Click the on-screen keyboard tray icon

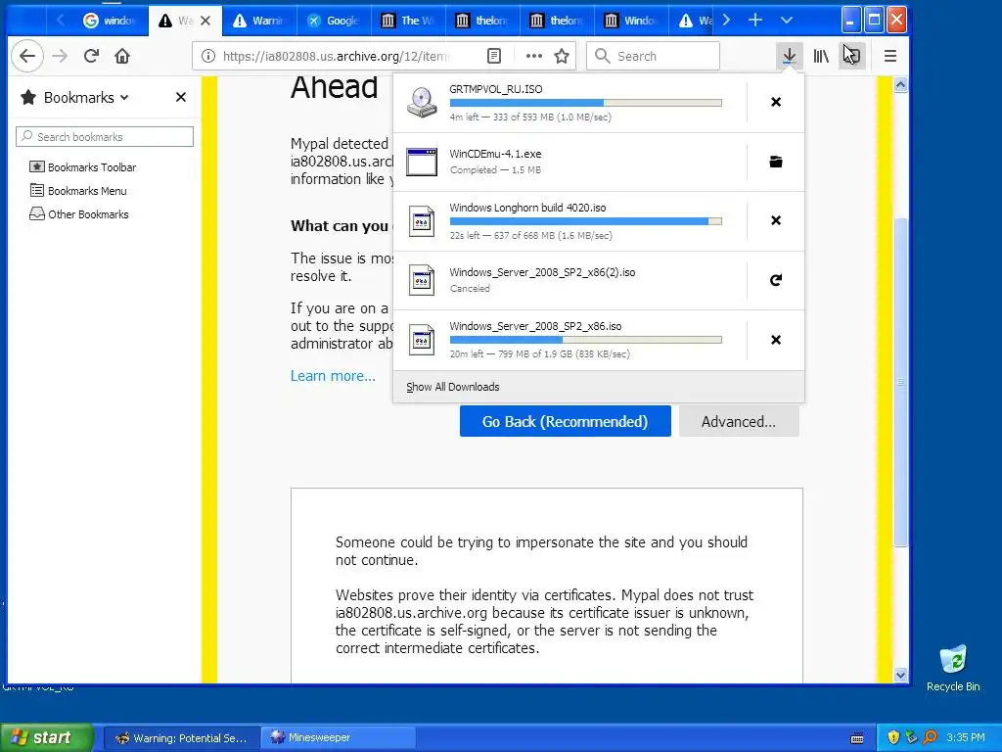[857, 738]
